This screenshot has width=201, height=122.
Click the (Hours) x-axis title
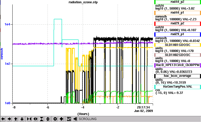point(83,114)
